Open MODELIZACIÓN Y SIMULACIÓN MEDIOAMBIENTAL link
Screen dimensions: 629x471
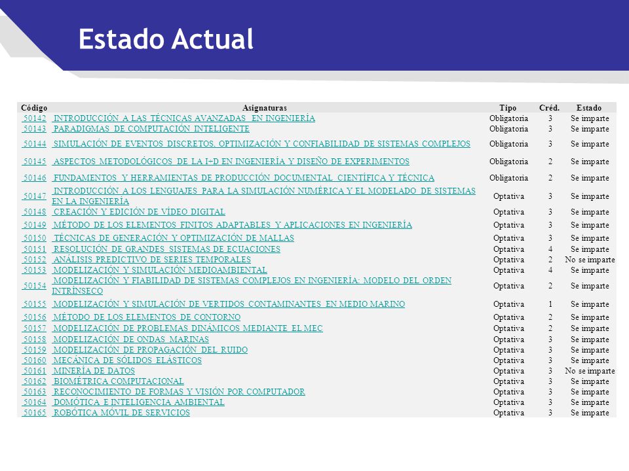pyautogui.click(x=160, y=270)
